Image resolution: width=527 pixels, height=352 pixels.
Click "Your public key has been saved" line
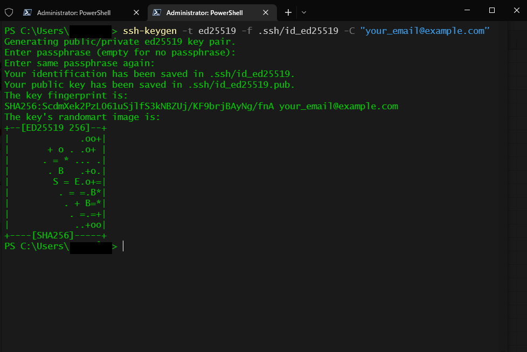coord(149,85)
